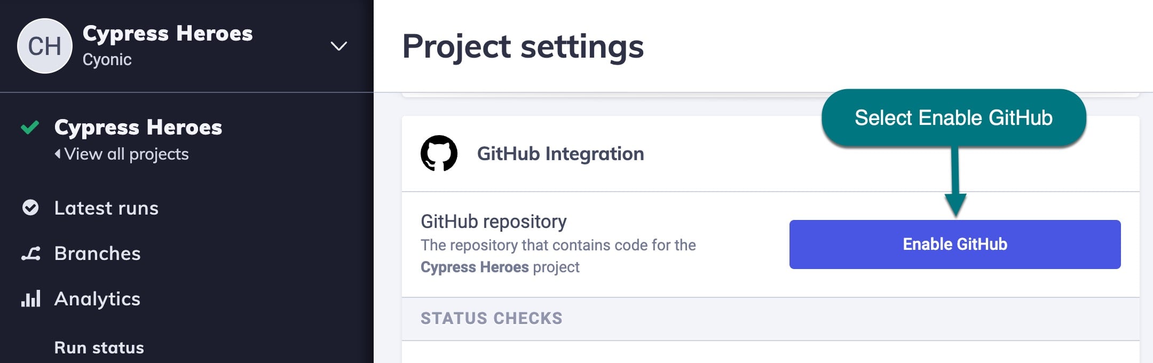Viewport: 1153px width, 363px height.
Task: Click the GitHub Integration heading
Action: [560, 154]
